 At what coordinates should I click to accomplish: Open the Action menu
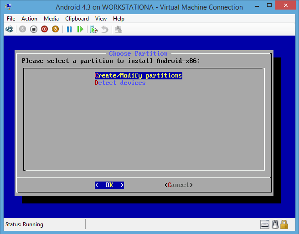point(29,19)
